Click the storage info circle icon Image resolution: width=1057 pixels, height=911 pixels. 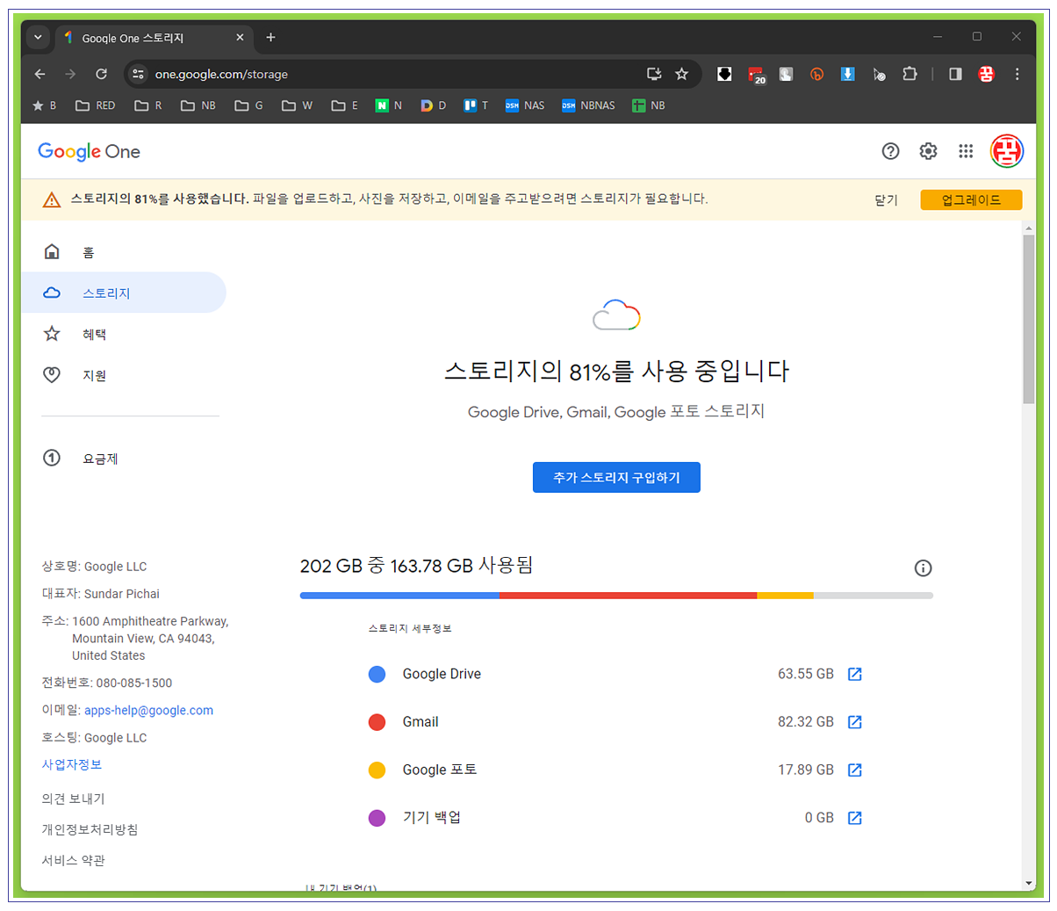coord(923,568)
